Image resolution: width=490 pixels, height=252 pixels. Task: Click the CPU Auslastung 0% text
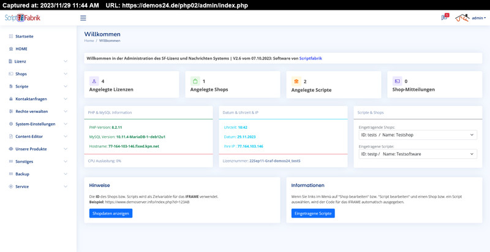coord(104,161)
